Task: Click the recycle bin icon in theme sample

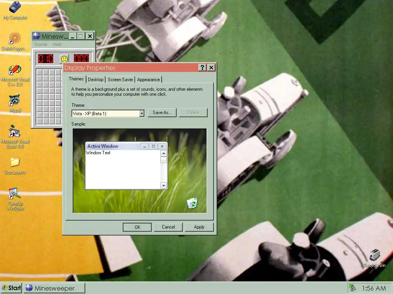Action: pyautogui.click(x=192, y=203)
